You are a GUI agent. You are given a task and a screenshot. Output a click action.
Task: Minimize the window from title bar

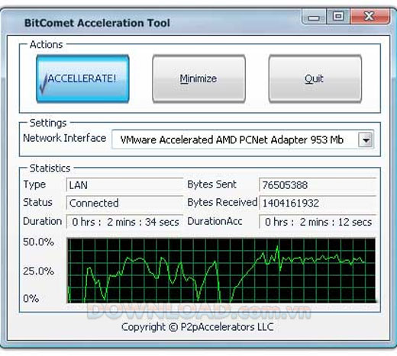314,18
